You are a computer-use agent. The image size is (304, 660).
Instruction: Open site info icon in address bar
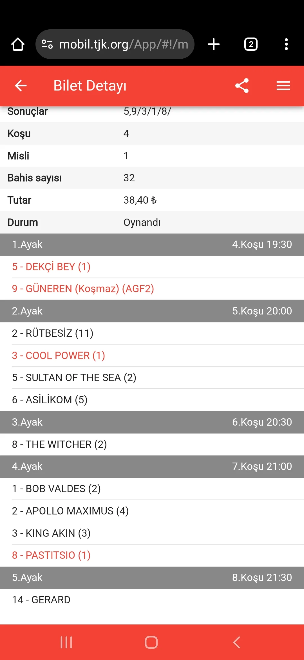pos(47,44)
